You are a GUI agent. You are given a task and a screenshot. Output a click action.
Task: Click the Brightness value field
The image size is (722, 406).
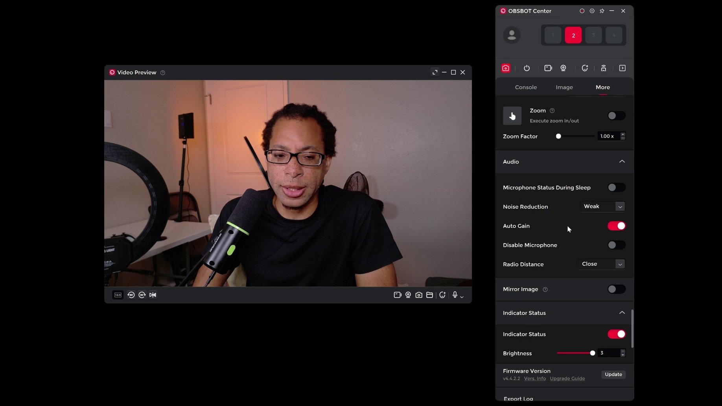pyautogui.click(x=608, y=353)
